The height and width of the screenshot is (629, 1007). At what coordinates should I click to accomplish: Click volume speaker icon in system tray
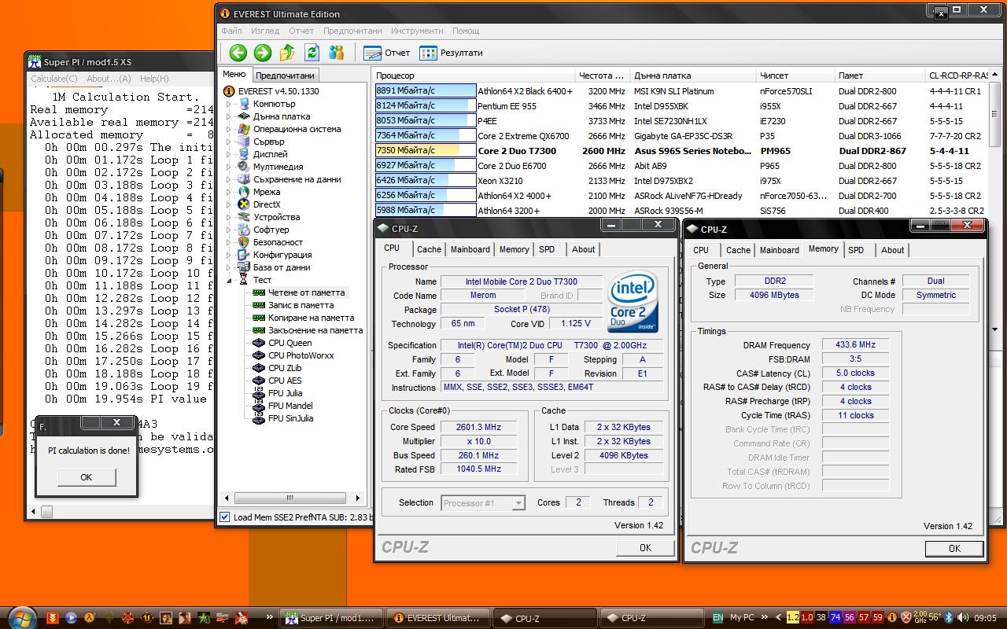coord(962,618)
